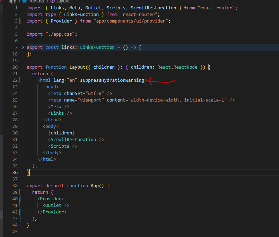Click the closing head tag on line 28
This screenshot has width=279, height=237.
coord(52,120)
